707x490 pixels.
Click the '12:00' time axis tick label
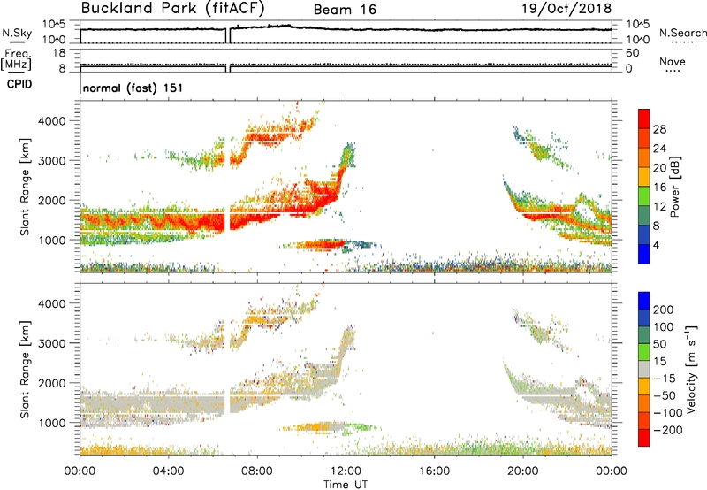tap(346, 471)
